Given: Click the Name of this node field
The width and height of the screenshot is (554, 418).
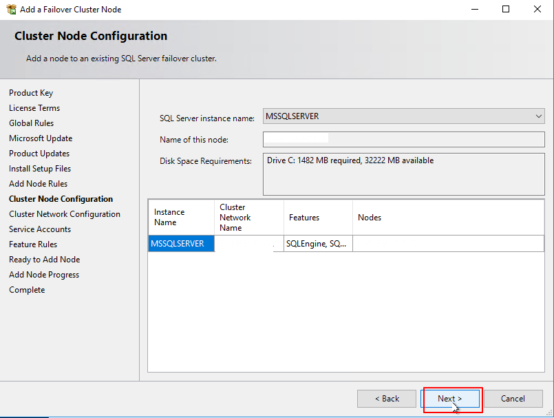Looking at the screenshot, I should tap(404, 139).
